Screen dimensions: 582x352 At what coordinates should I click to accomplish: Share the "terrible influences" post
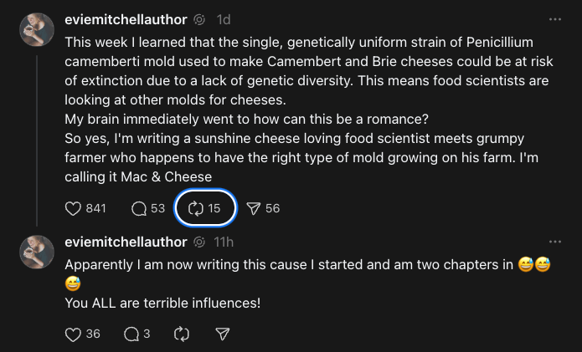point(223,334)
